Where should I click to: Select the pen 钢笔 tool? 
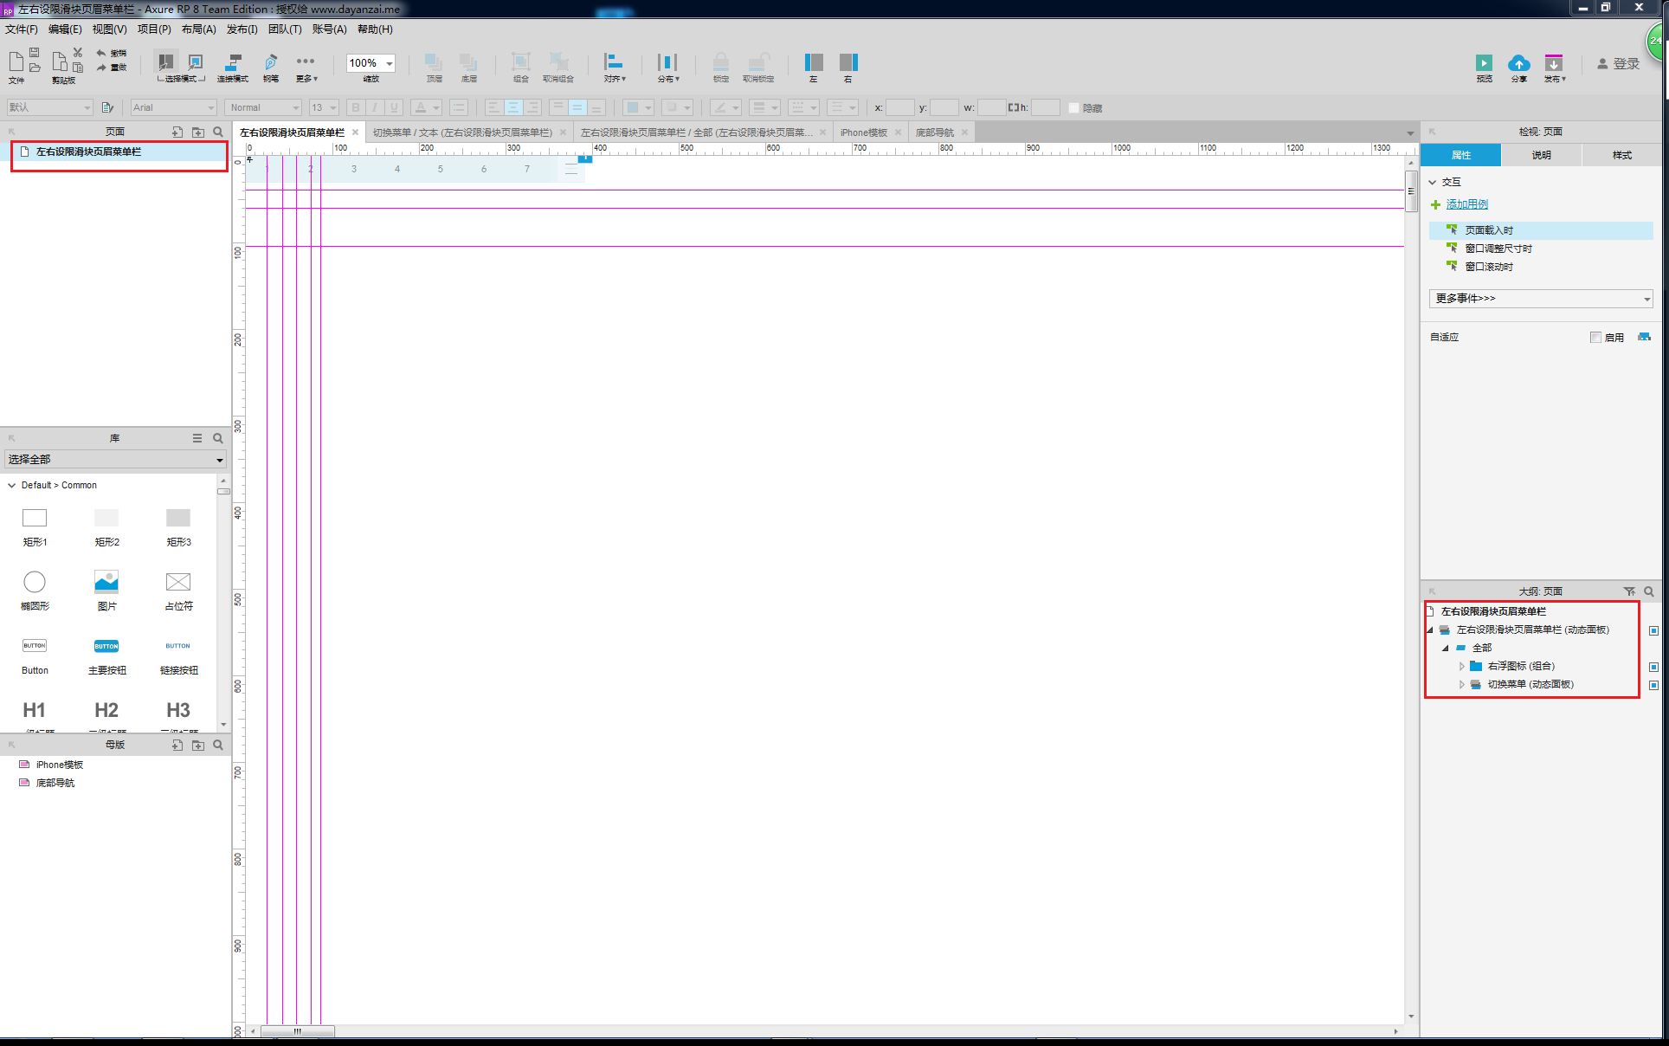[271, 62]
